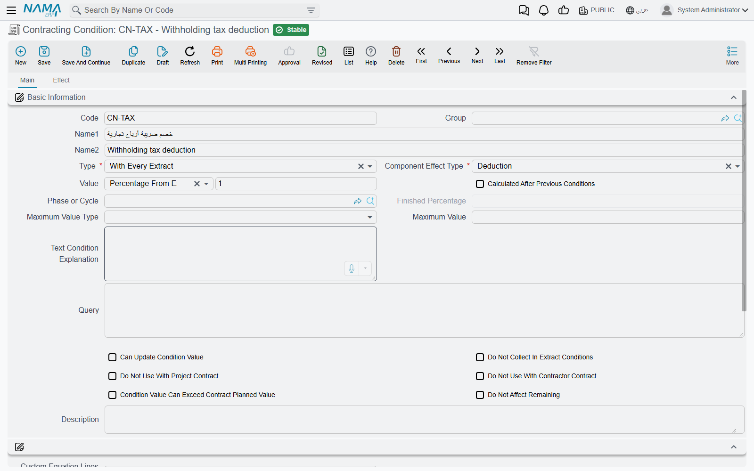Image resolution: width=754 pixels, height=471 pixels.
Task: Click the vertical page scrollbar
Action: [x=744, y=201]
